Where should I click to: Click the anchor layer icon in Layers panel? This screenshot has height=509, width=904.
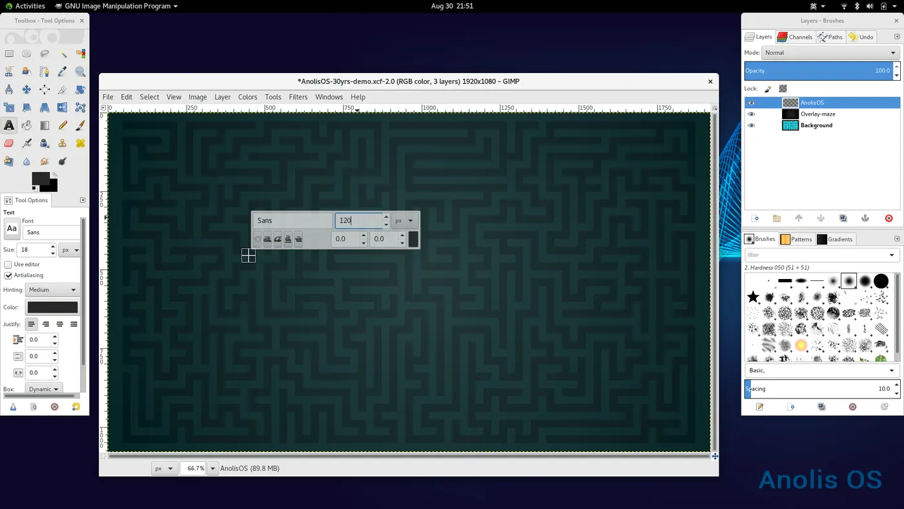865,218
